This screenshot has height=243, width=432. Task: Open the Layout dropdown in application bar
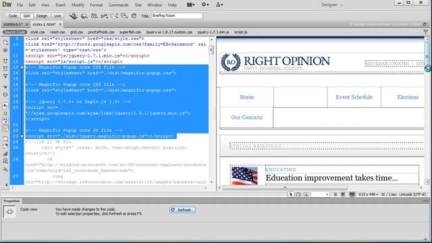pyautogui.click(x=190, y=5)
